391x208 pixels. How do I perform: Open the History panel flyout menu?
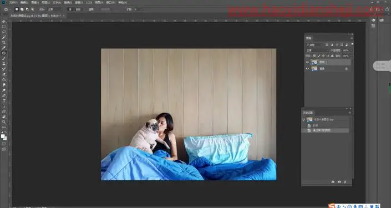click(x=350, y=113)
